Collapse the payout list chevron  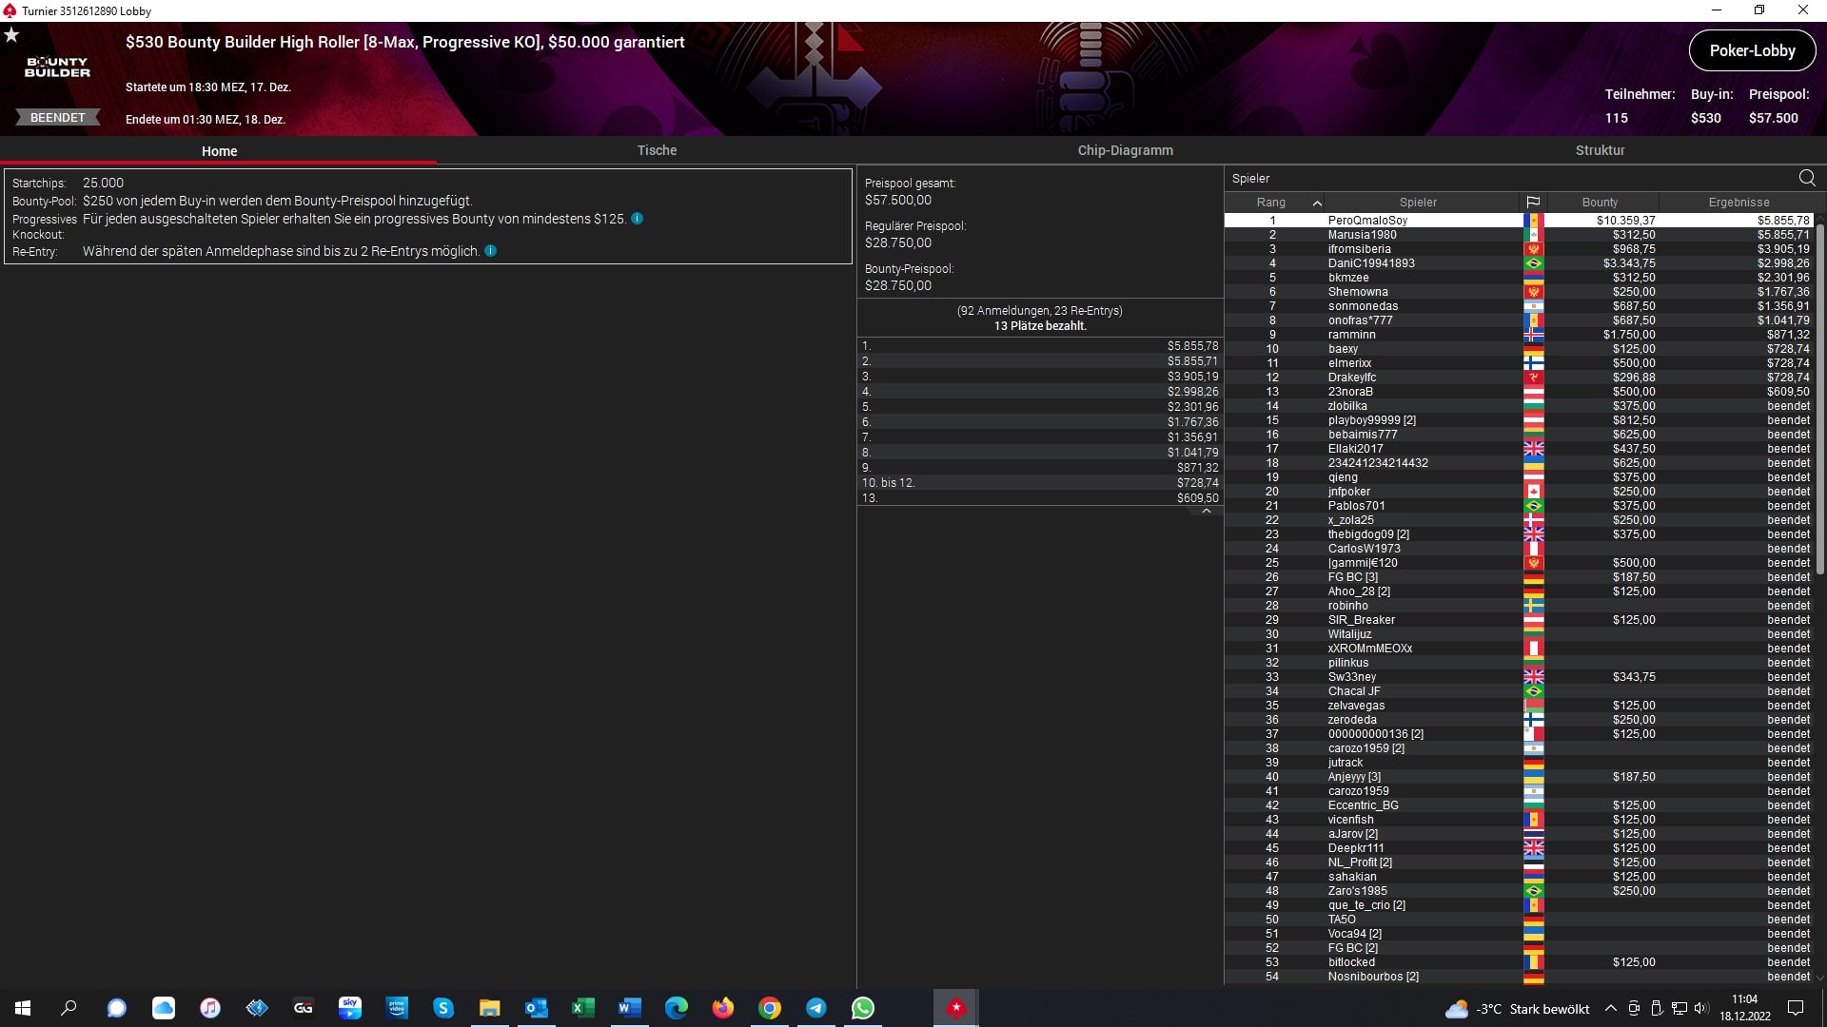pos(1206,512)
